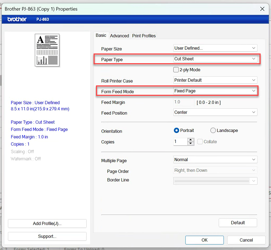Open the Form Feed Mode dropdown
The width and height of the screenshot is (271, 250).
coord(215,91)
